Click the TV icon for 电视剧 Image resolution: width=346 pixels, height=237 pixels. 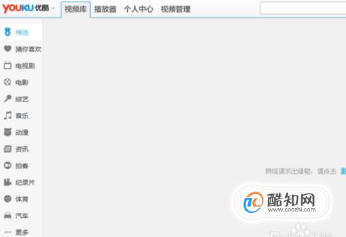click(x=8, y=65)
